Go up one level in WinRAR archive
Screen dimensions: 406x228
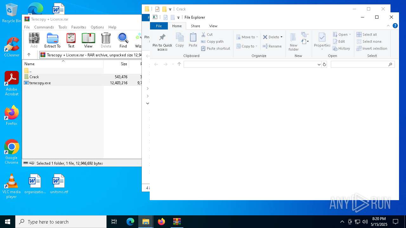click(29, 55)
